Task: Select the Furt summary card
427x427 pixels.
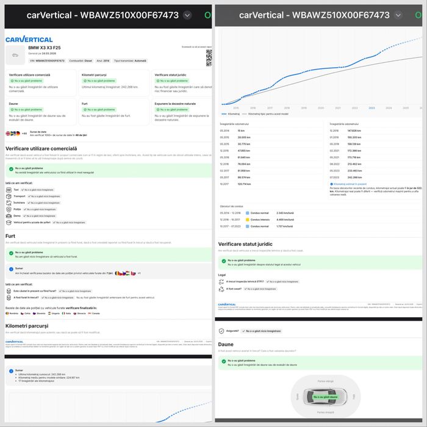Action: coord(114,112)
